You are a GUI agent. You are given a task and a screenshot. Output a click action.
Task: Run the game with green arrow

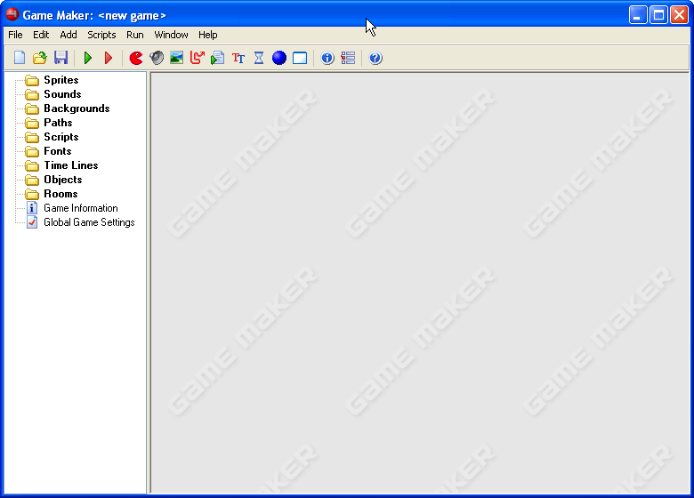[x=87, y=58]
